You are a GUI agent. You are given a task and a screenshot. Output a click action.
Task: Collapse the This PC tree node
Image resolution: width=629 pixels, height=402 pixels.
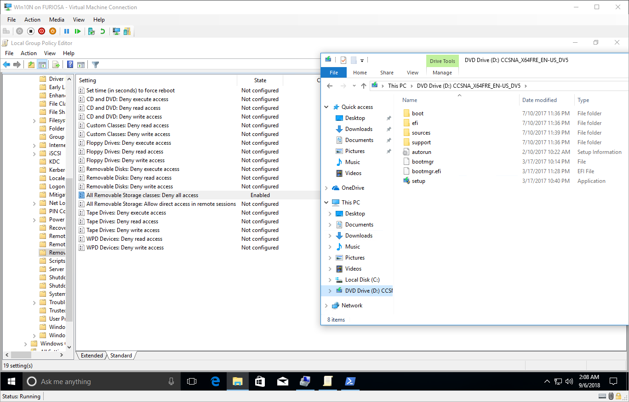[x=326, y=203]
